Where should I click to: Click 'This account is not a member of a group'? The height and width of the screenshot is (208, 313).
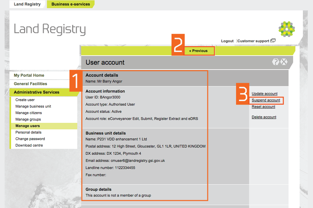(x=118, y=195)
